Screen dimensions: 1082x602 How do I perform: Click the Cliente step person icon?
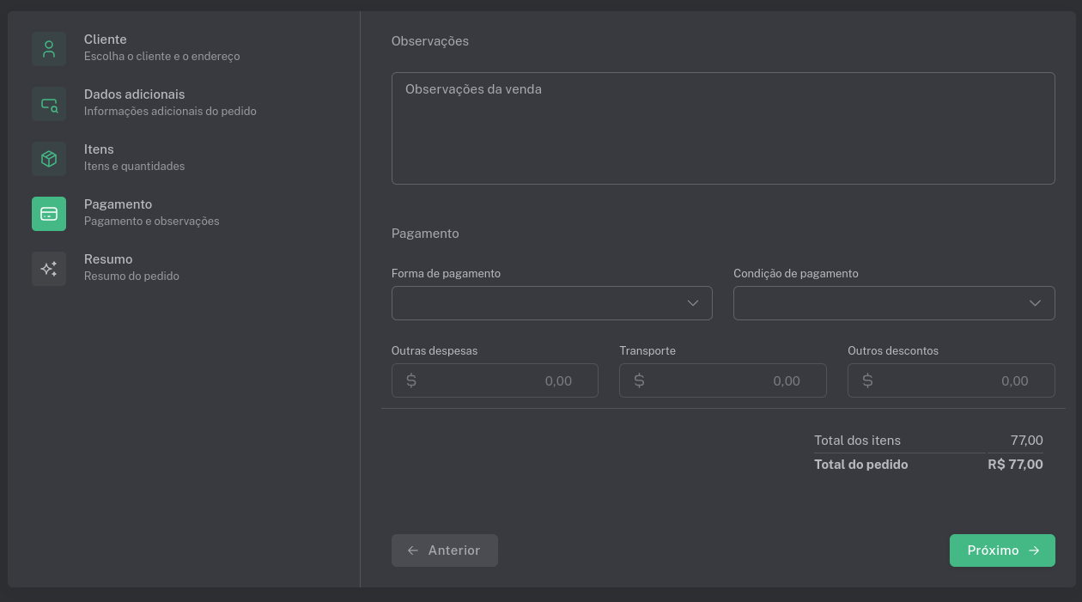point(49,49)
